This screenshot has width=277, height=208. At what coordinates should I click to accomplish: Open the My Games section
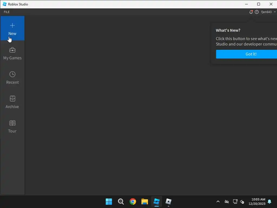pos(12,54)
